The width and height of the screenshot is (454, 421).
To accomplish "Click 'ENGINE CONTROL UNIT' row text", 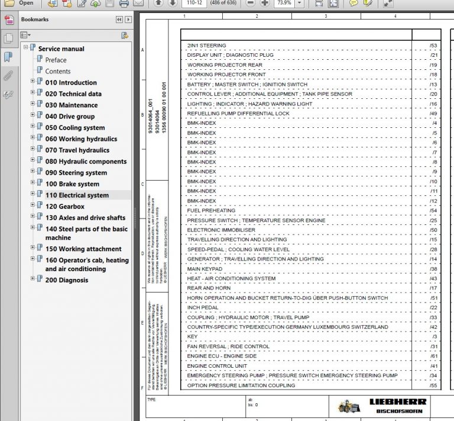I will (x=217, y=366).
